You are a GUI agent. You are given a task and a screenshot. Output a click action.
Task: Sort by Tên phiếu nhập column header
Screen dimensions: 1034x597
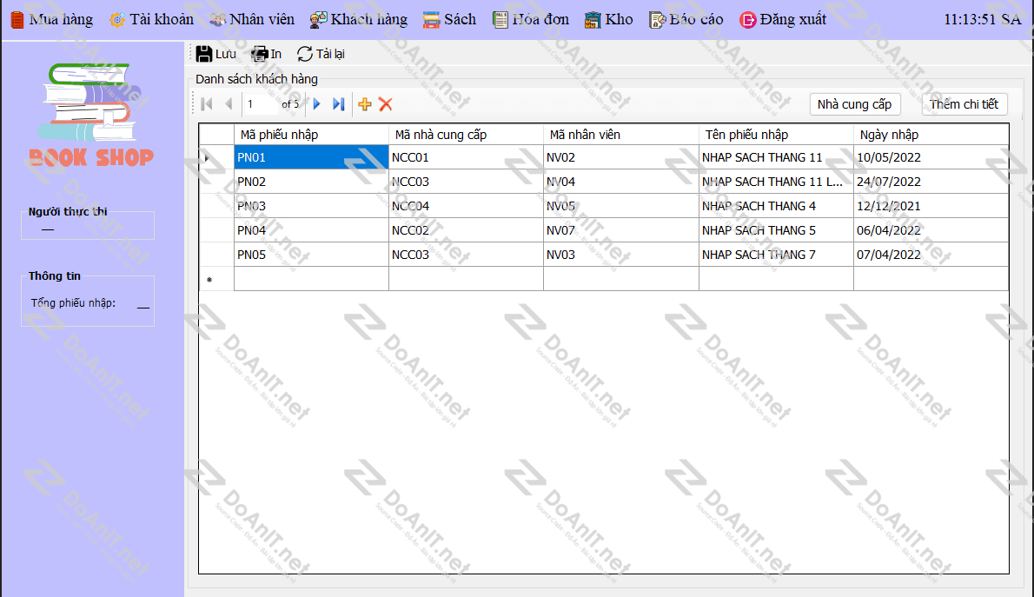(x=776, y=135)
